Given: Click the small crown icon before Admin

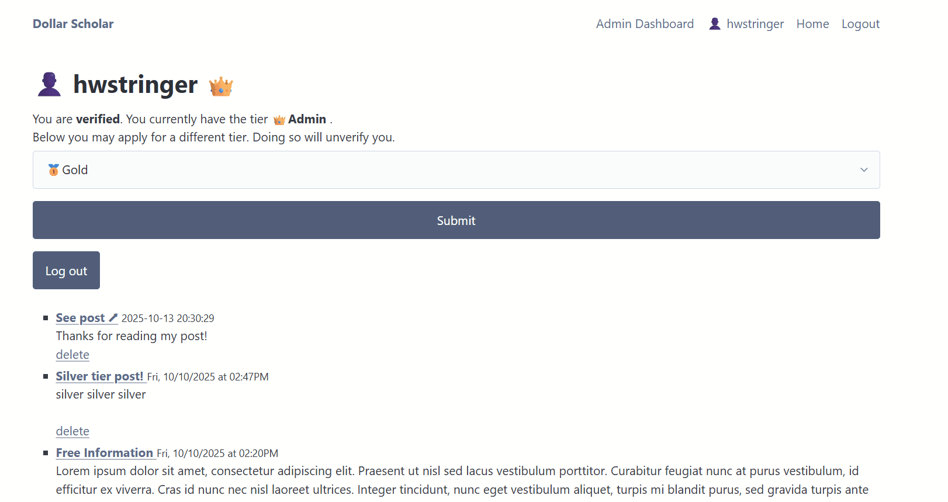Looking at the screenshot, I should 279,120.
